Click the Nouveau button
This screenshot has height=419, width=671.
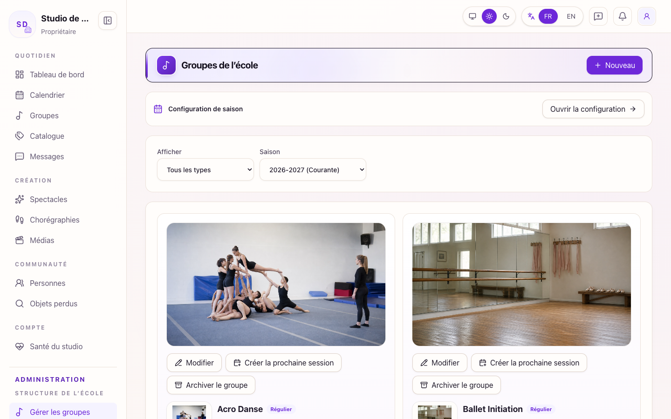coord(615,65)
